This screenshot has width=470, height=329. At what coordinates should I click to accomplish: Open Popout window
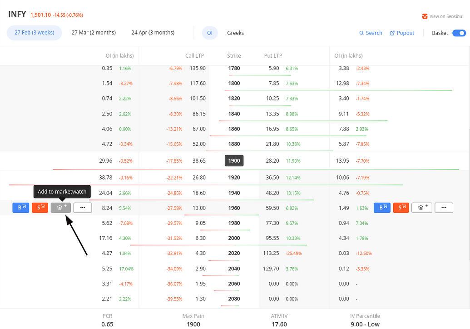(x=401, y=33)
